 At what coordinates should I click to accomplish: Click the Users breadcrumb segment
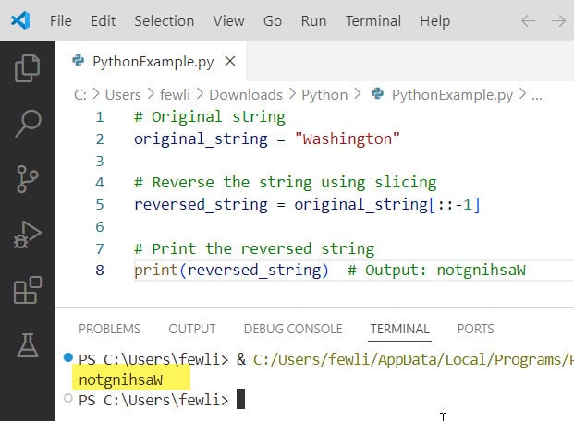123,95
